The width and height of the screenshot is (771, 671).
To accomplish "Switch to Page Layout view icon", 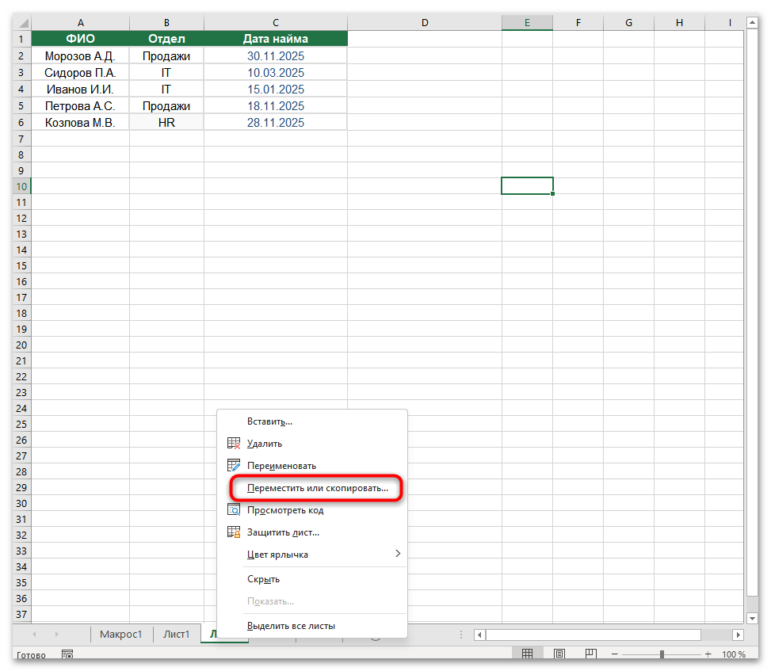I will [x=559, y=653].
